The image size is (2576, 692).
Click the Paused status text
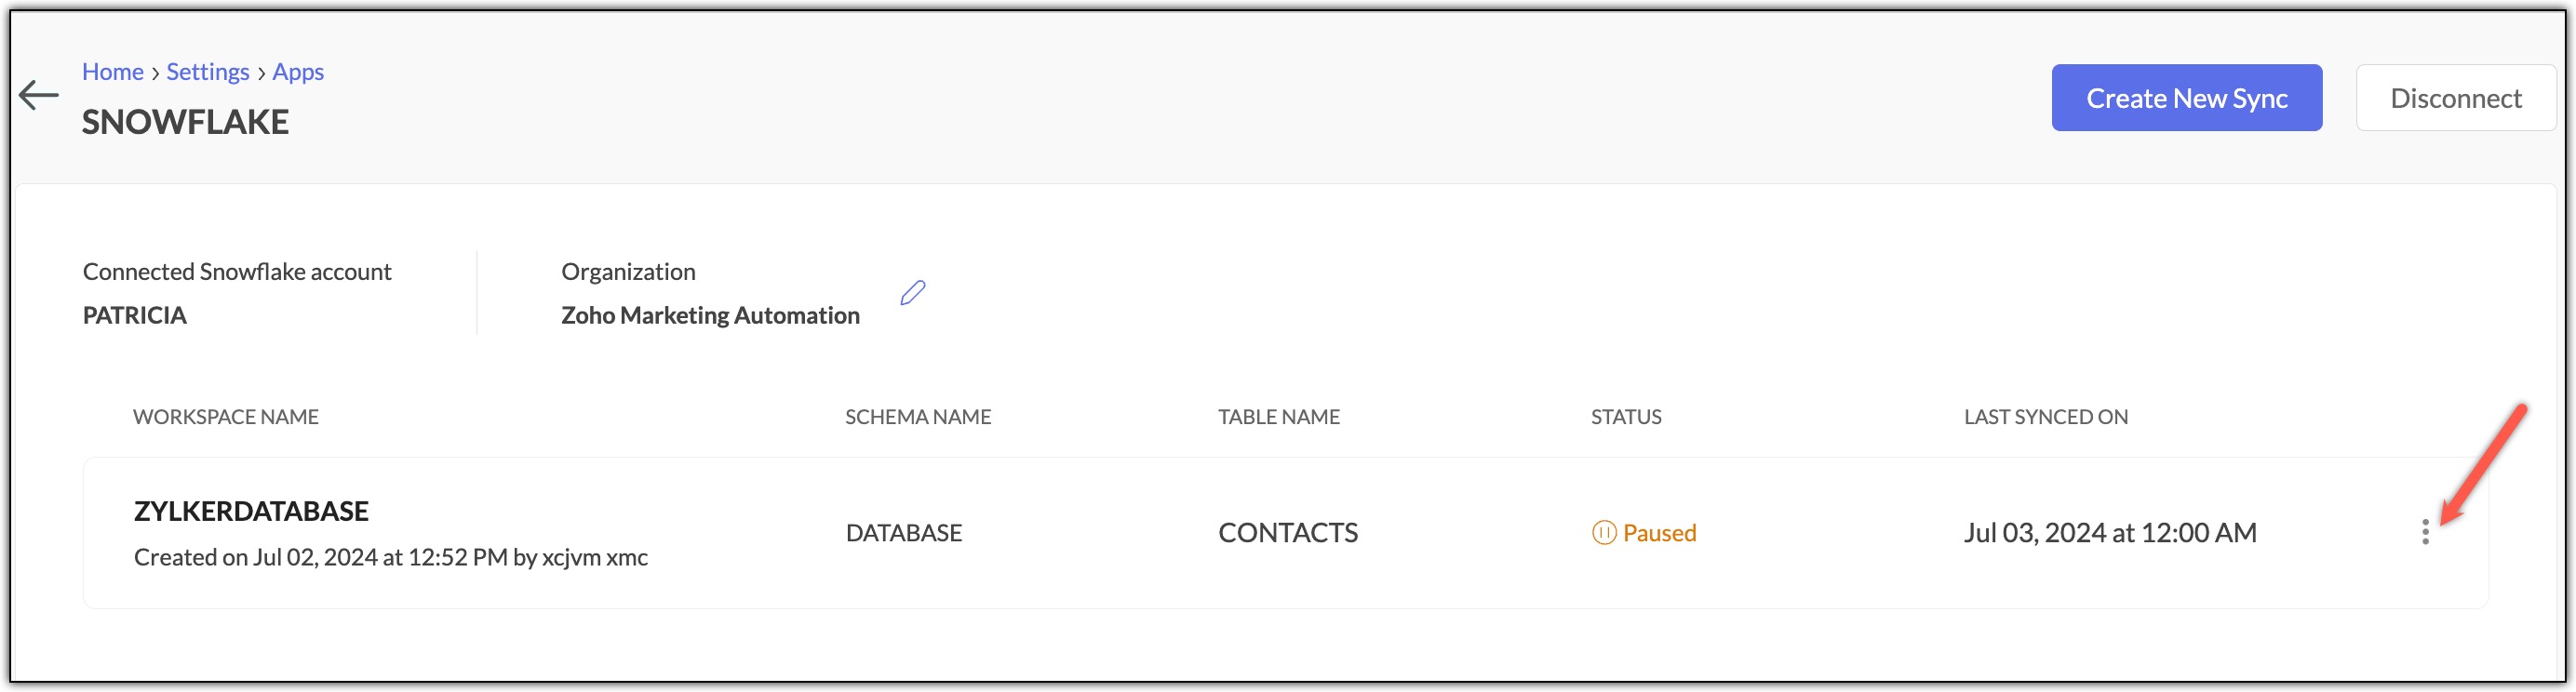1659,533
